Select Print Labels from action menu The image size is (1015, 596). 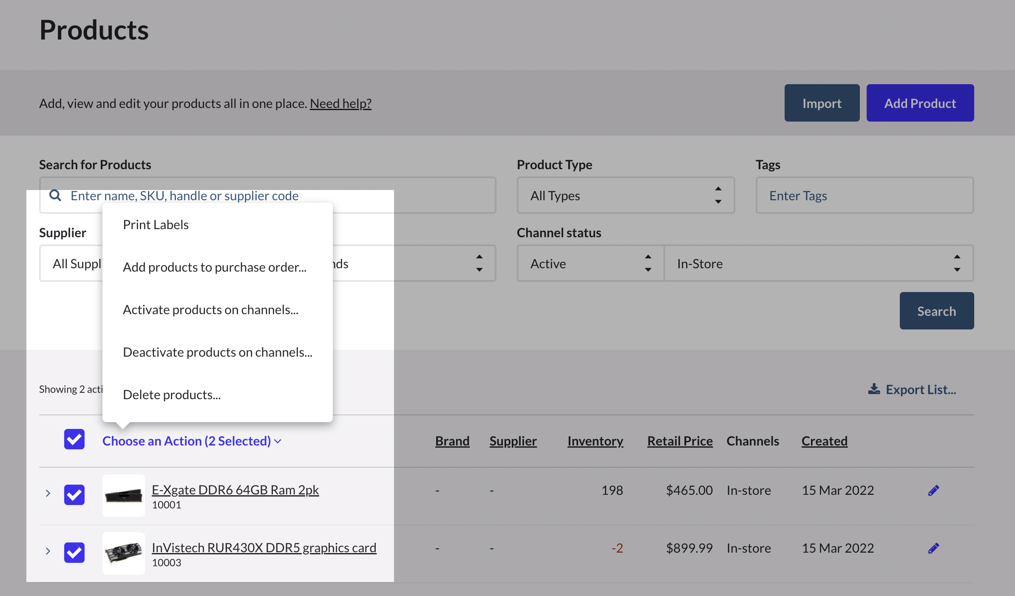point(156,225)
